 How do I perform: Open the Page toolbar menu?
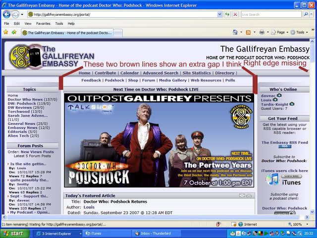279,32
